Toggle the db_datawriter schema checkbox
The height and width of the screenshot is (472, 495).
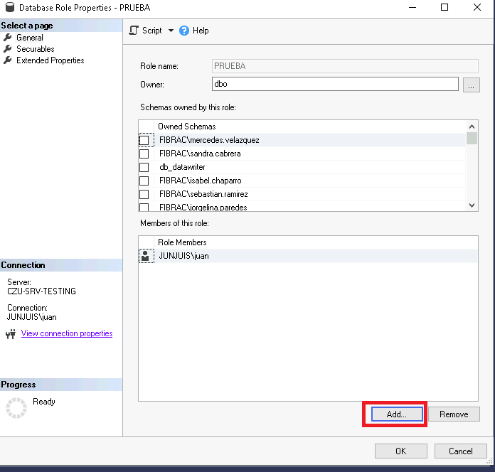pos(144,168)
